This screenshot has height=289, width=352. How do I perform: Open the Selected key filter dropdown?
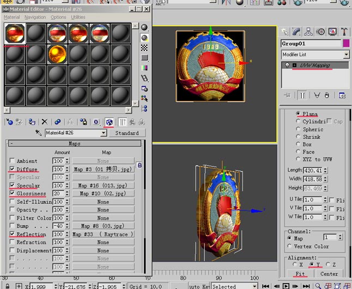click(x=254, y=286)
